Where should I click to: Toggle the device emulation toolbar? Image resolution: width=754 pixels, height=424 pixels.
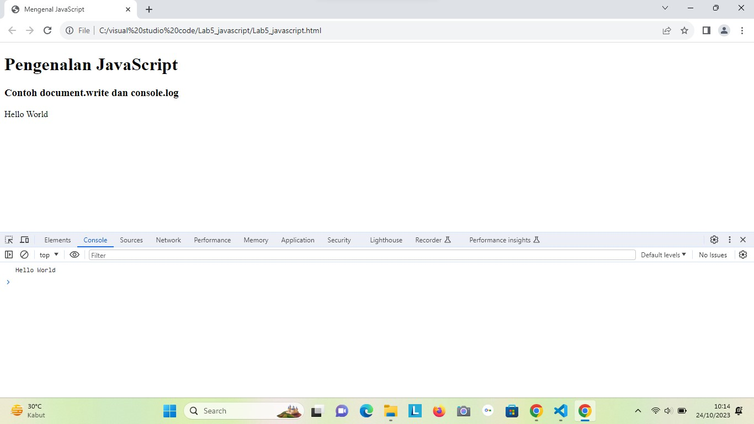pos(24,240)
